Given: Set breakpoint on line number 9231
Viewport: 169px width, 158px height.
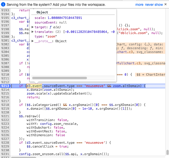Looking at the screenshot, I should [5, 154].
